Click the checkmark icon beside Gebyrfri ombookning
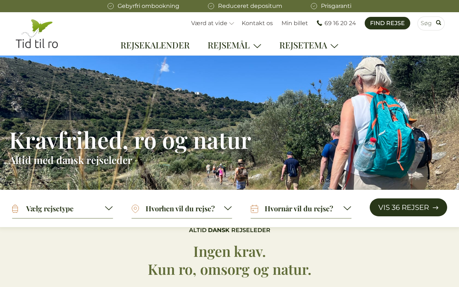Viewport: 459px width, 287px height. point(111,6)
